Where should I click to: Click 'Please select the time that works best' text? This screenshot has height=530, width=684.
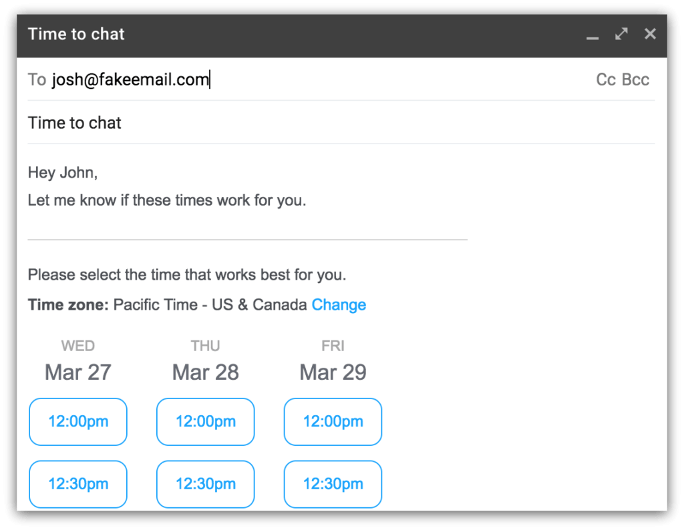tap(187, 275)
